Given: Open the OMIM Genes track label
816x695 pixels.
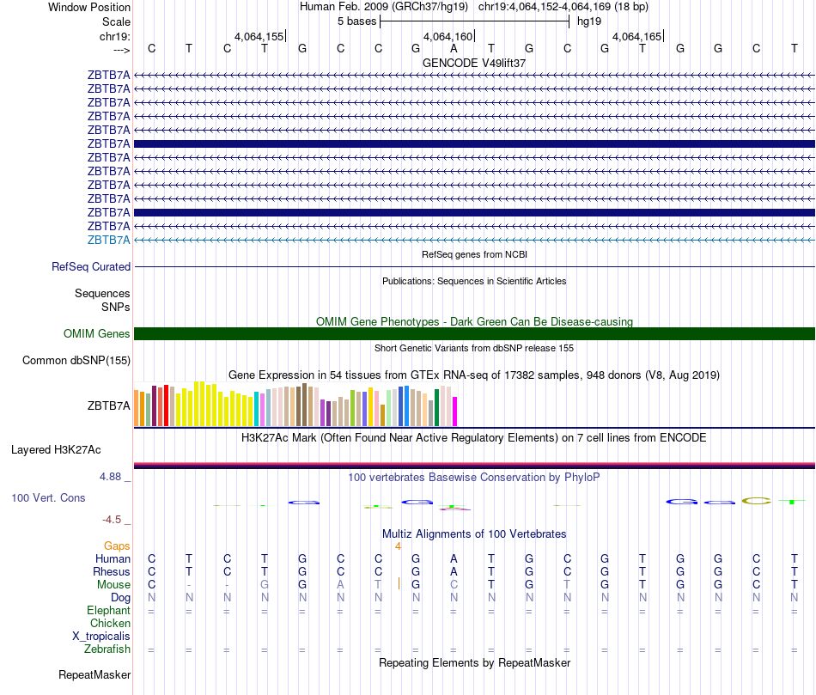Looking at the screenshot, I should click(97, 333).
